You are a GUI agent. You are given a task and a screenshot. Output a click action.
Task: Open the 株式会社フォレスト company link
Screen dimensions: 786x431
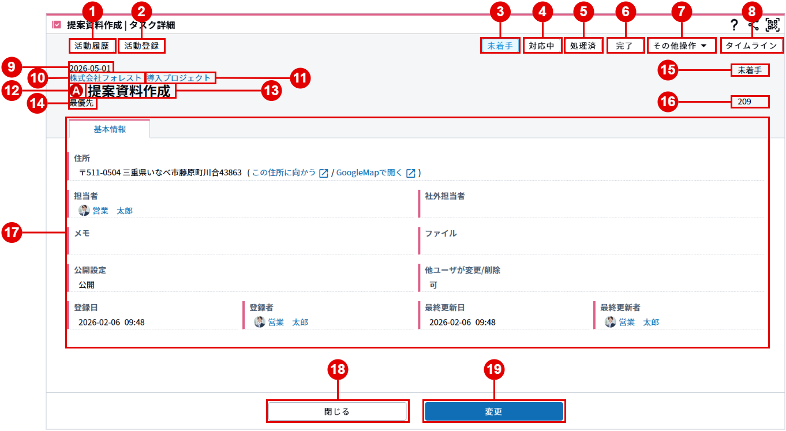(x=106, y=78)
